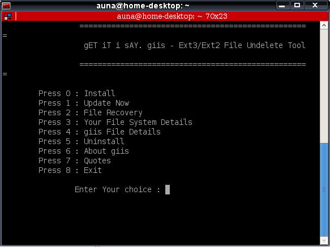Click 'Press 2 : File Recovery' line
Viewport: 330px width, 247px height.
pyautogui.click(x=91, y=112)
